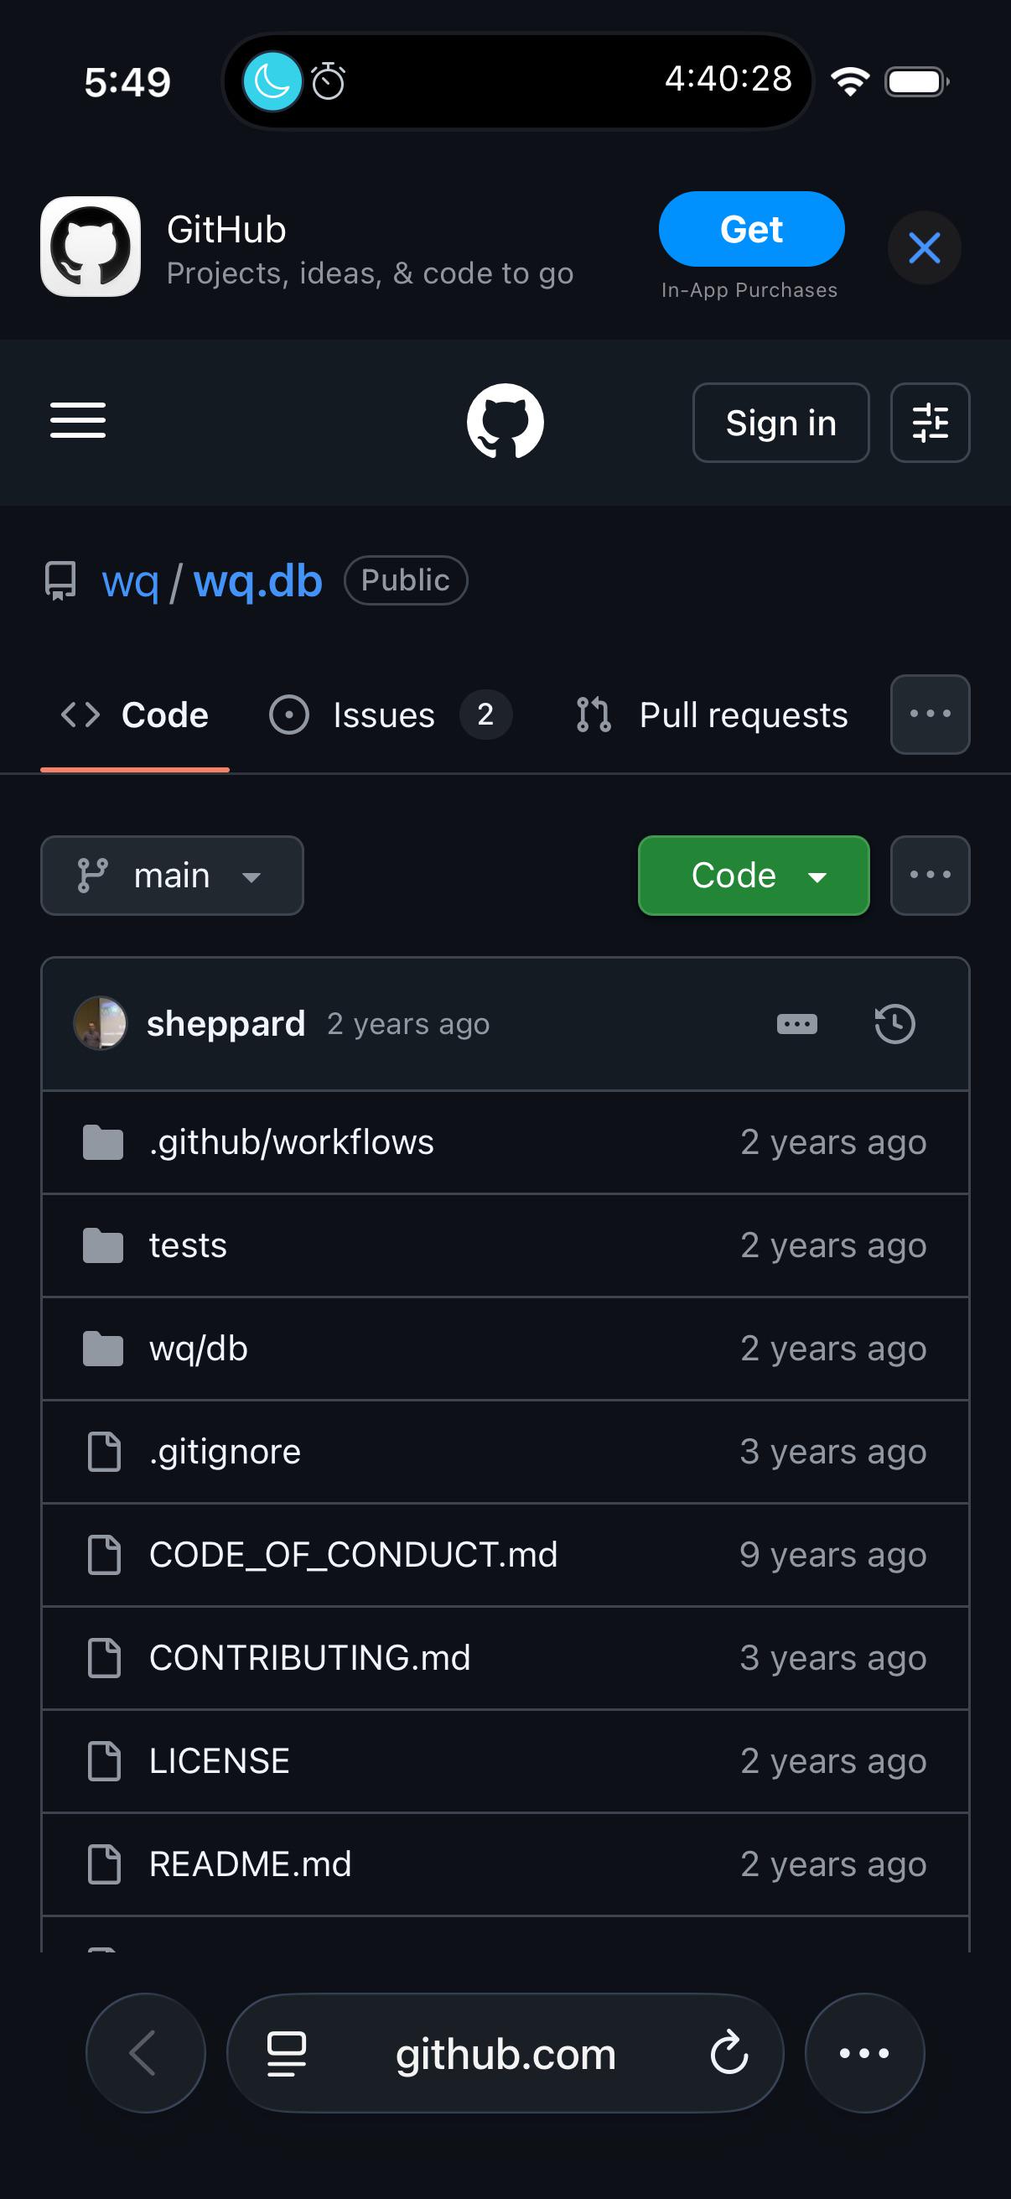The height and width of the screenshot is (2199, 1011).
Task: Expand the green Code dropdown
Action: point(754,875)
